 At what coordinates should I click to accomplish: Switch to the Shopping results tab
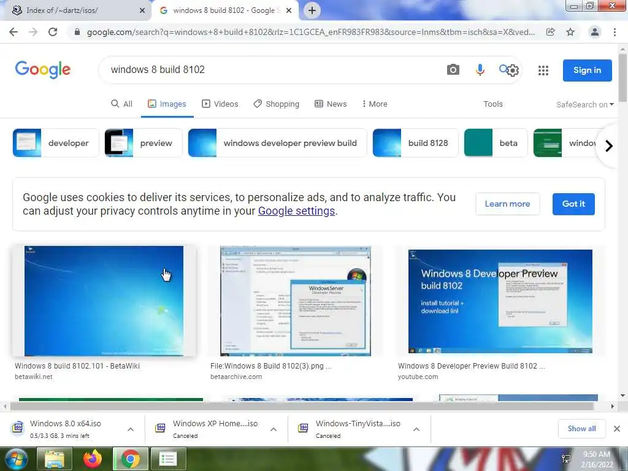tap(277, 104)
